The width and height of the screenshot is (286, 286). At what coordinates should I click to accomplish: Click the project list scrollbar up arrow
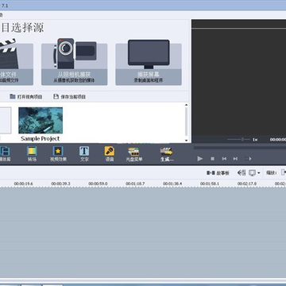click(x=186, y=105)
